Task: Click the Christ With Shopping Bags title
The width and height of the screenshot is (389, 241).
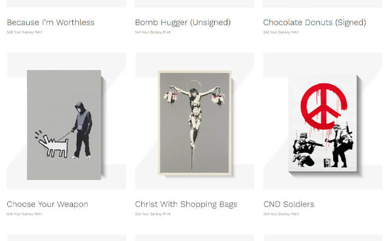Action: click(x=186, y=204)
